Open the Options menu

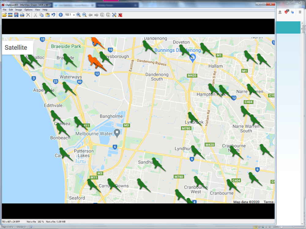28,10
